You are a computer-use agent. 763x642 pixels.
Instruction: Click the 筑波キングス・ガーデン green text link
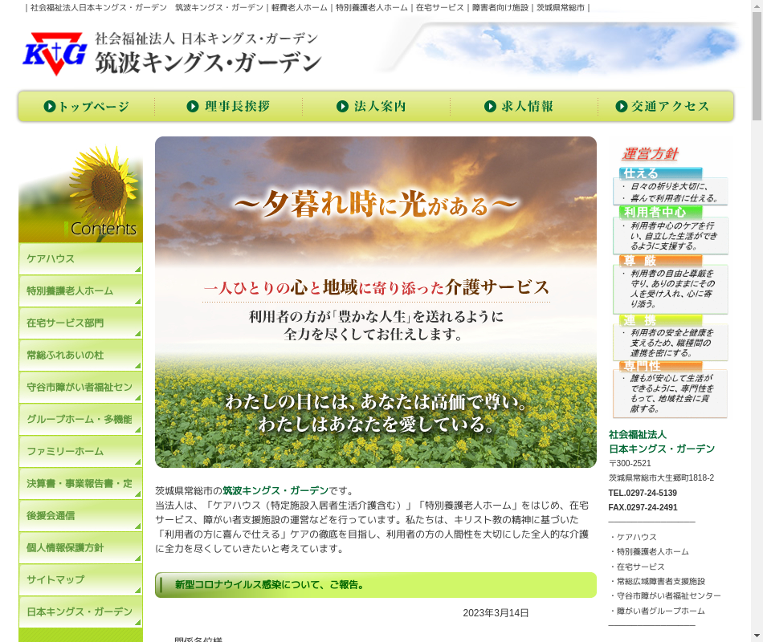click(x=275, y=490)
